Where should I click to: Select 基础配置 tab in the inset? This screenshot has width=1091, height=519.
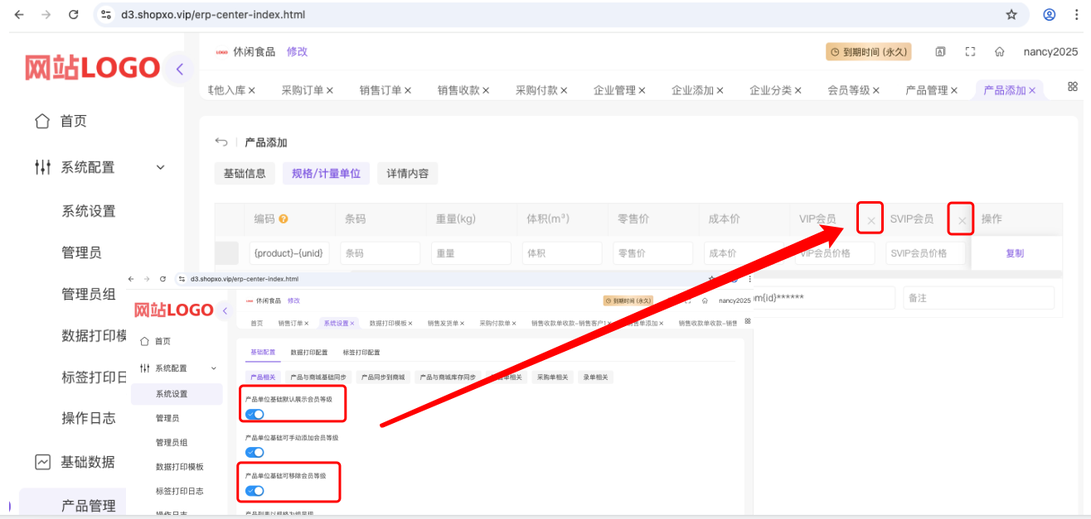point(263,353)
